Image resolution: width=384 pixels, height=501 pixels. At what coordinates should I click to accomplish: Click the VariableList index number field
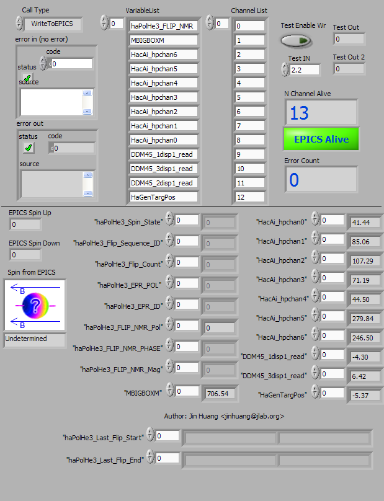[117, 24]
